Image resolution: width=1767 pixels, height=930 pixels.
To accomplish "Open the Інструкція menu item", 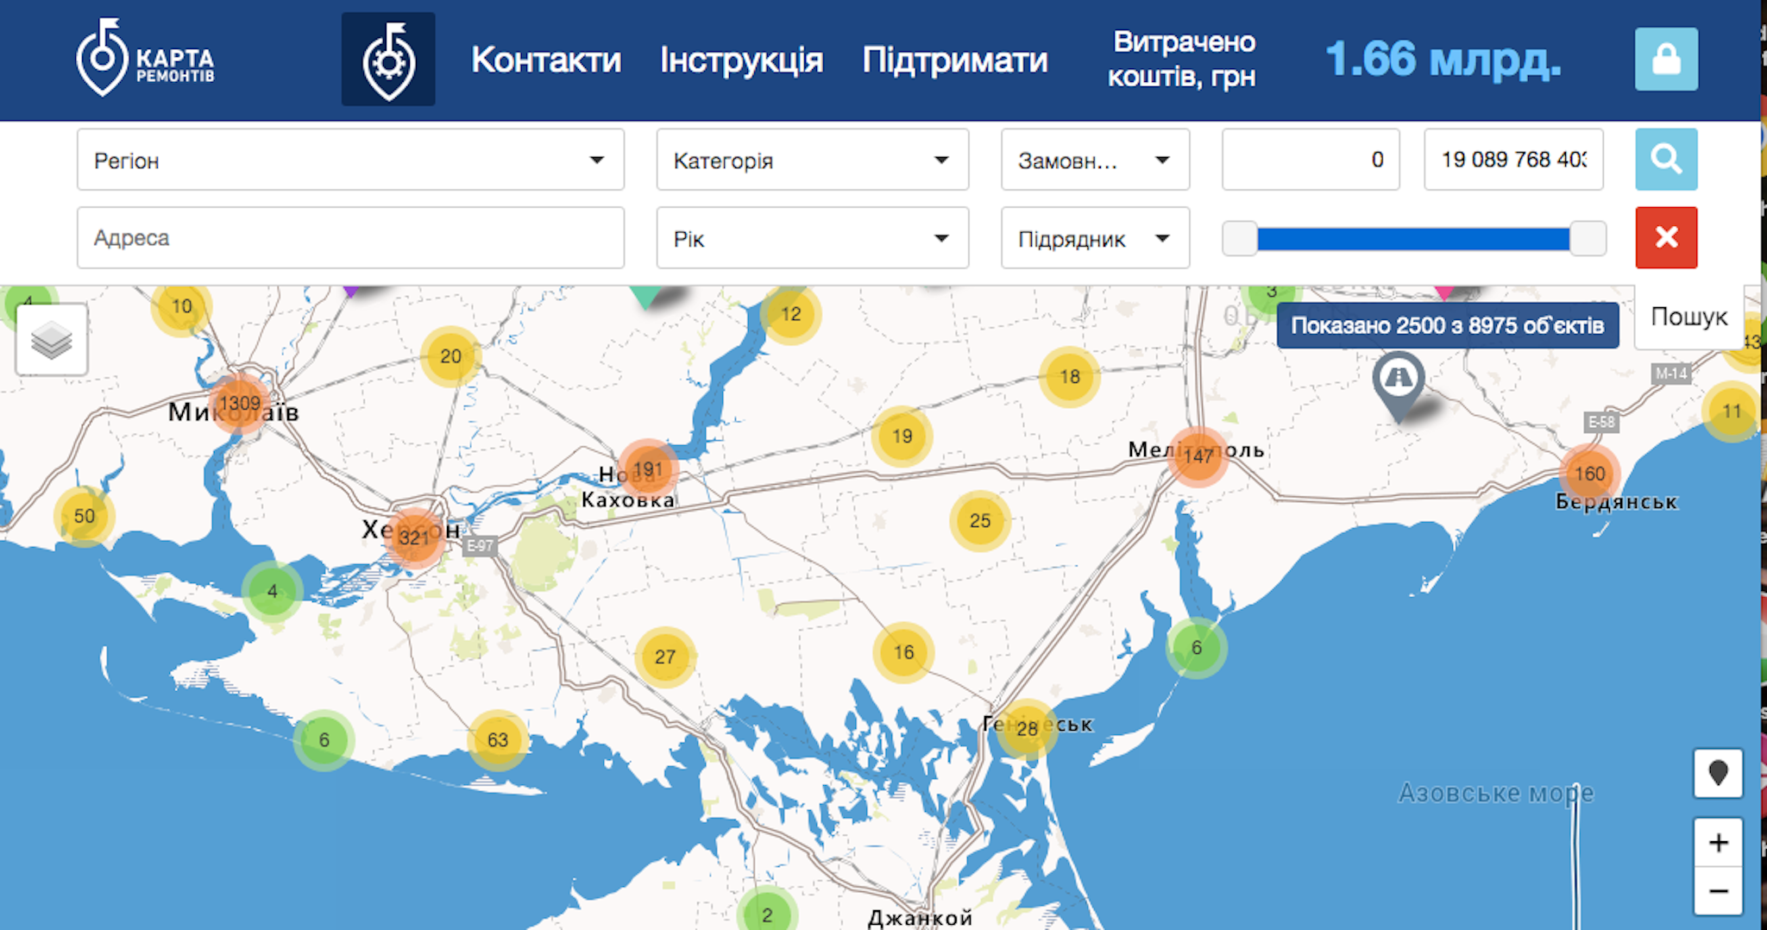I will pos(741,60).
